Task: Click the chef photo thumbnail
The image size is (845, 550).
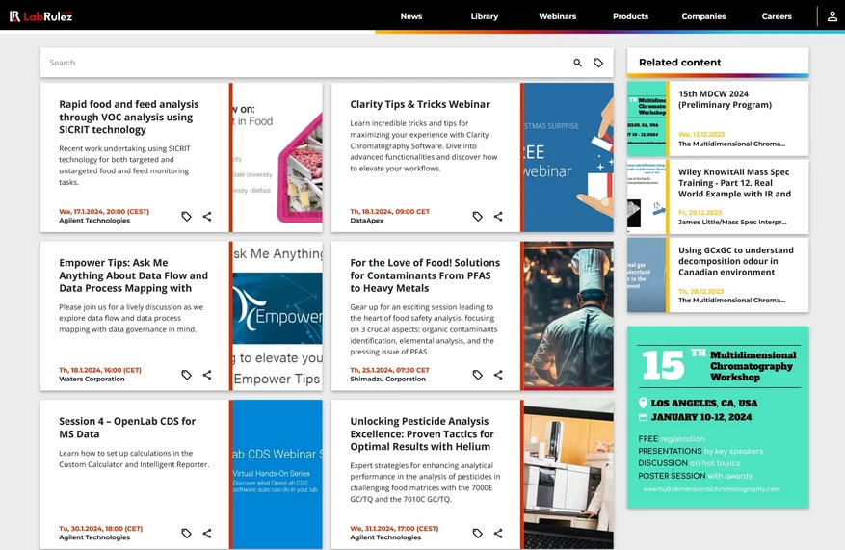Action: coord(568,316)
